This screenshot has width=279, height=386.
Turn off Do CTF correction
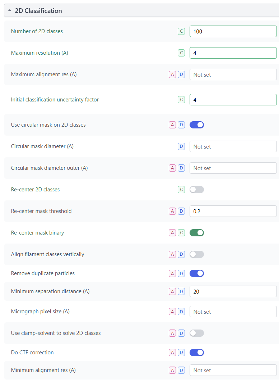pyautogui.click(x=197, y=353)
